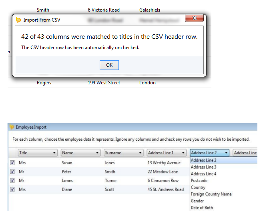Choose Country from the dropdown list

[x=224, y=187]
